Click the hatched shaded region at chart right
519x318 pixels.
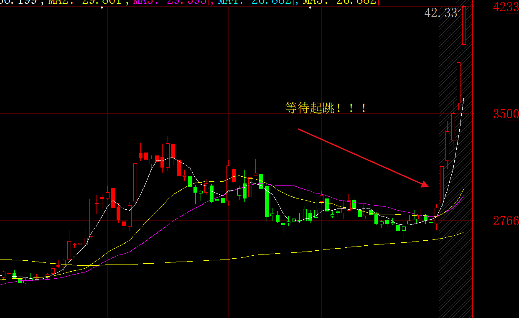(x=455, y=159)
